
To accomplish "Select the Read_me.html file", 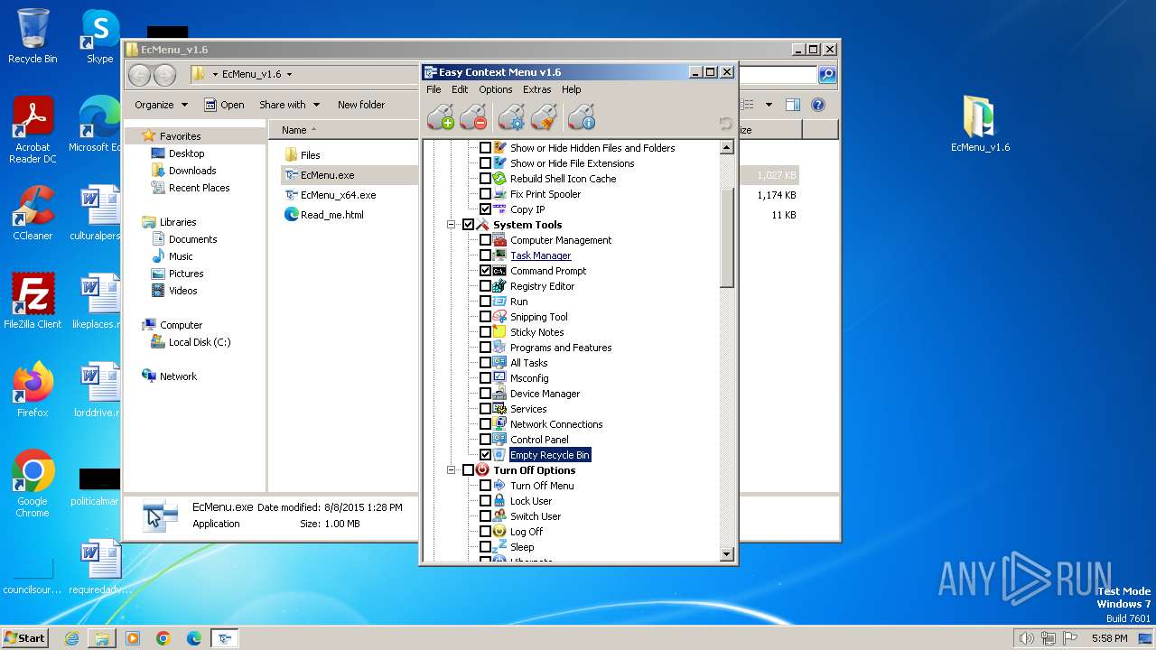I will click(x=331, y=215).
